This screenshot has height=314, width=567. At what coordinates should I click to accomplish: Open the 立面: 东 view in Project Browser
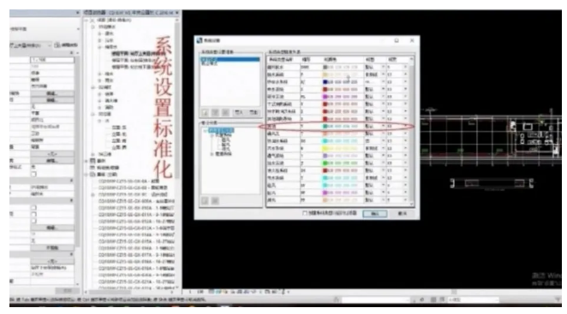[119, 127]
